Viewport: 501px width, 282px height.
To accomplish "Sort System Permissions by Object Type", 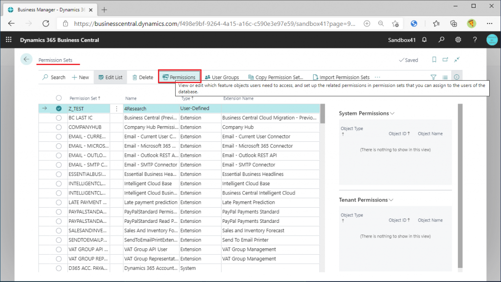I will click(x=352, y=131).
